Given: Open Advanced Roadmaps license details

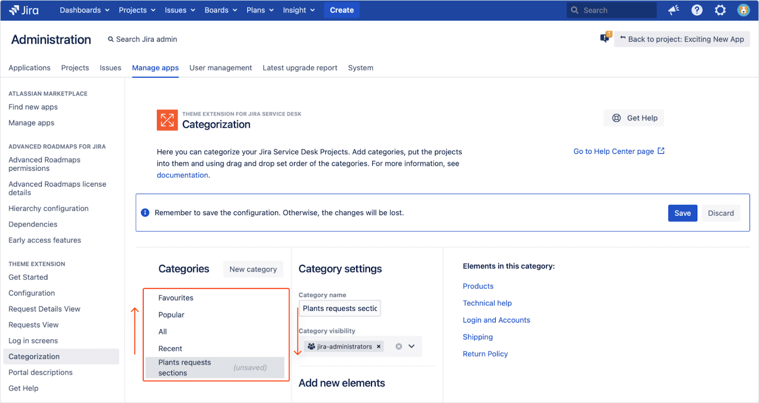Looking at the screenshot, I should pos(57,188).
